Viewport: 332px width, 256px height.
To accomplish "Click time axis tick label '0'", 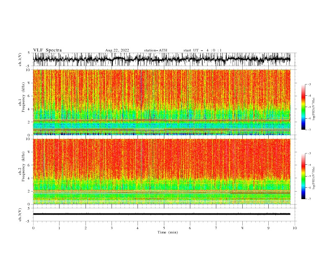I will click(33, 228).
